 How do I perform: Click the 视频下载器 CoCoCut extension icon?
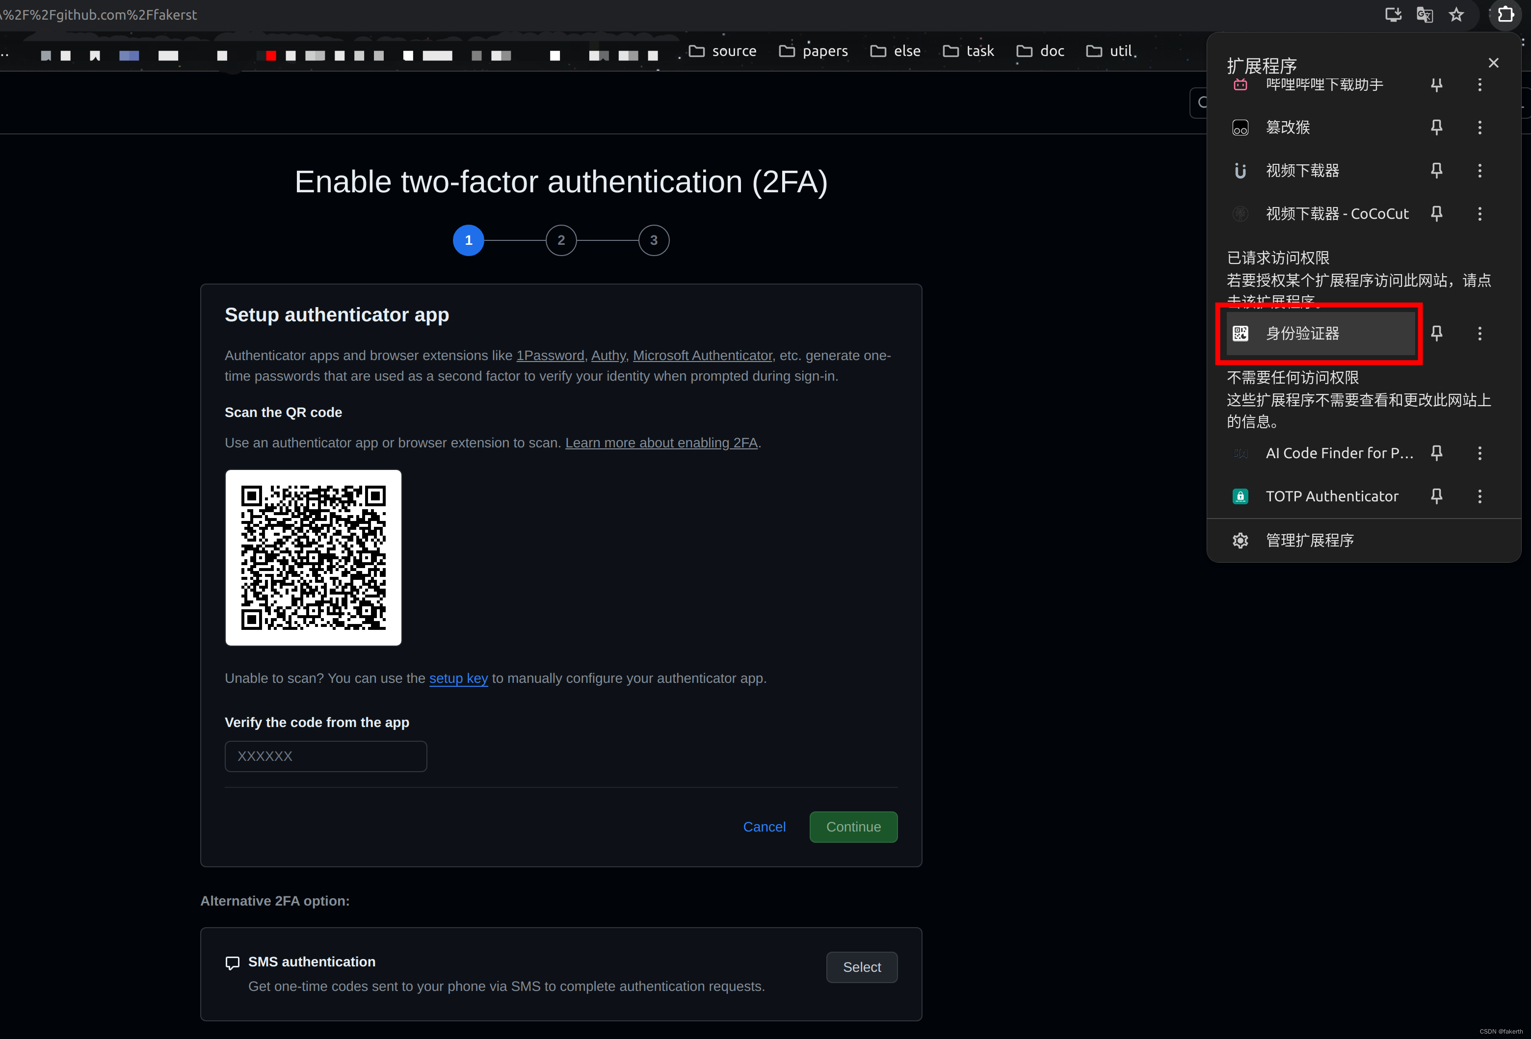click(x=1238, y=213)
